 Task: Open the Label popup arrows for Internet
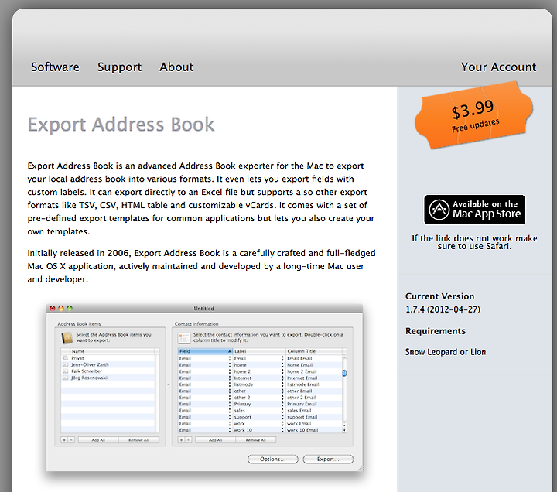click(283, 378)
